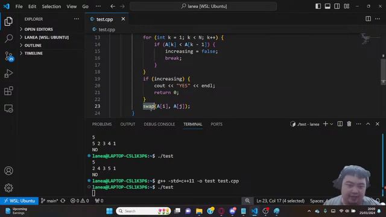The height and width of the screenshot is (217, 386).
Task: Open Run and Debug view
Action: (x=8, y=74)
